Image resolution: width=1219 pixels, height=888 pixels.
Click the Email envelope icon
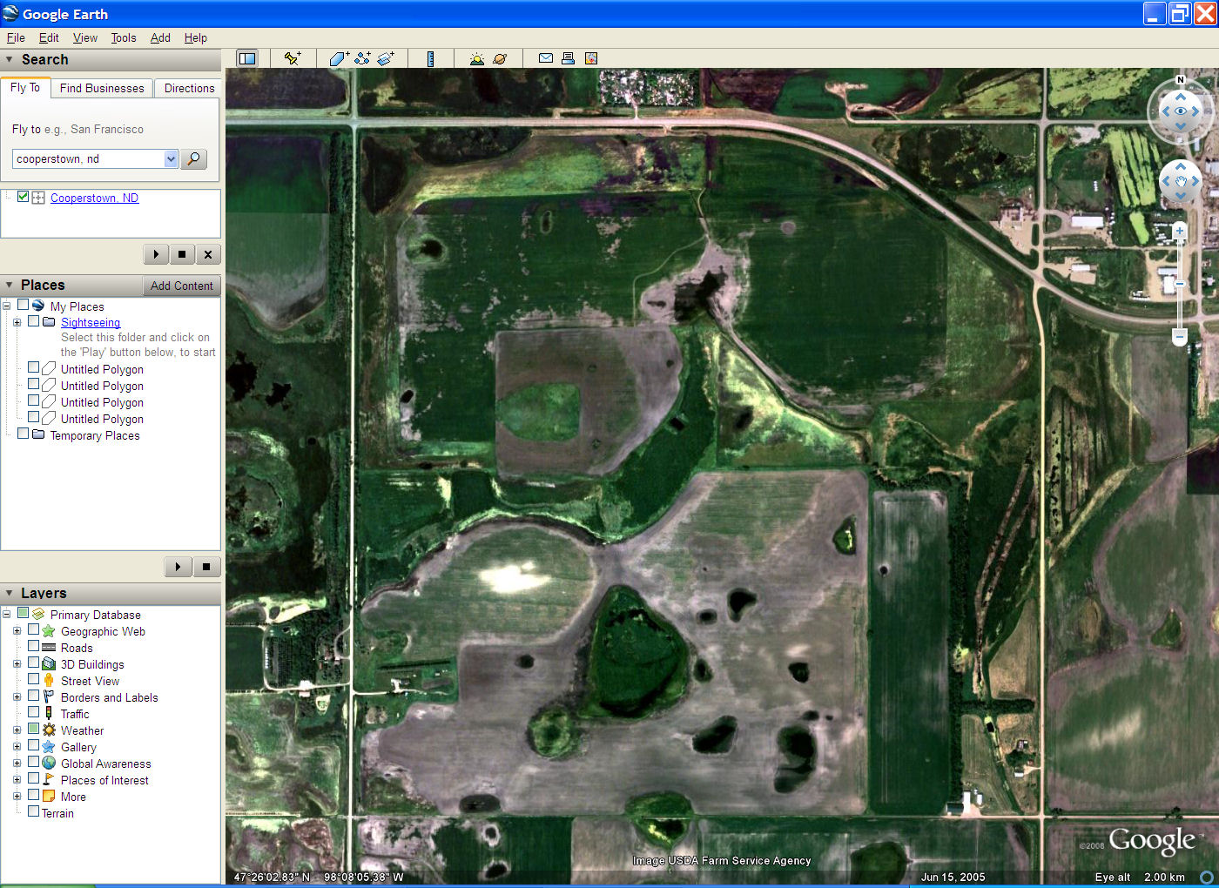pyautogui.click(x=546, y=58)
